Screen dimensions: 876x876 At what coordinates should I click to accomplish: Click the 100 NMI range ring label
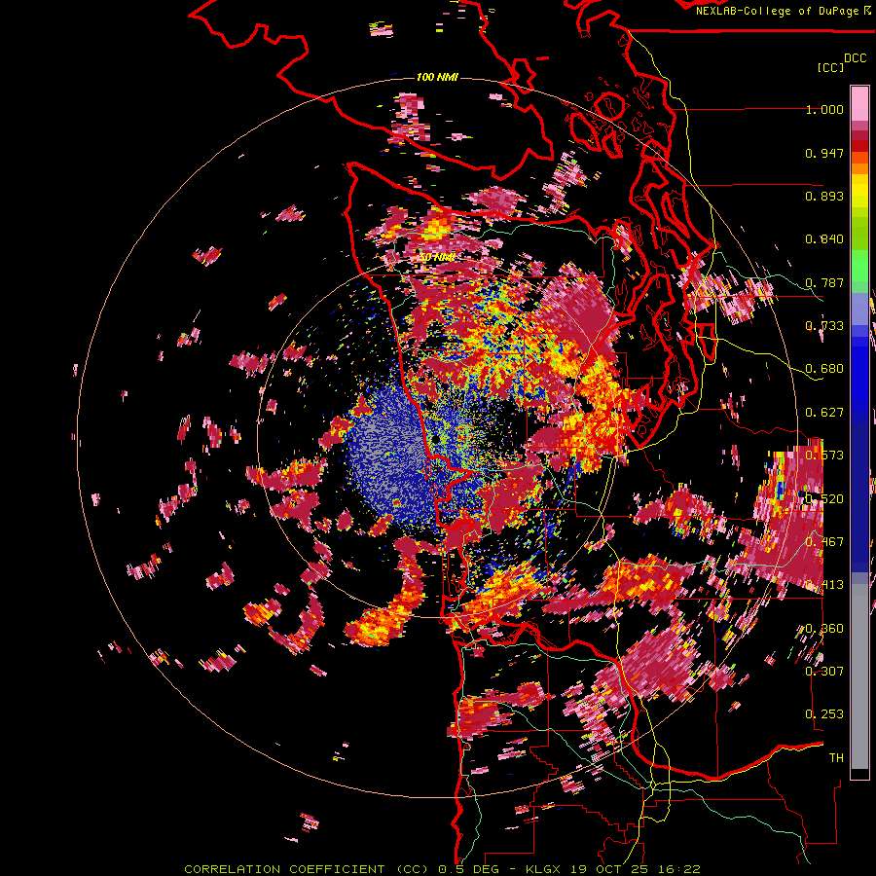pyautogui.click(x=437, y=77)
